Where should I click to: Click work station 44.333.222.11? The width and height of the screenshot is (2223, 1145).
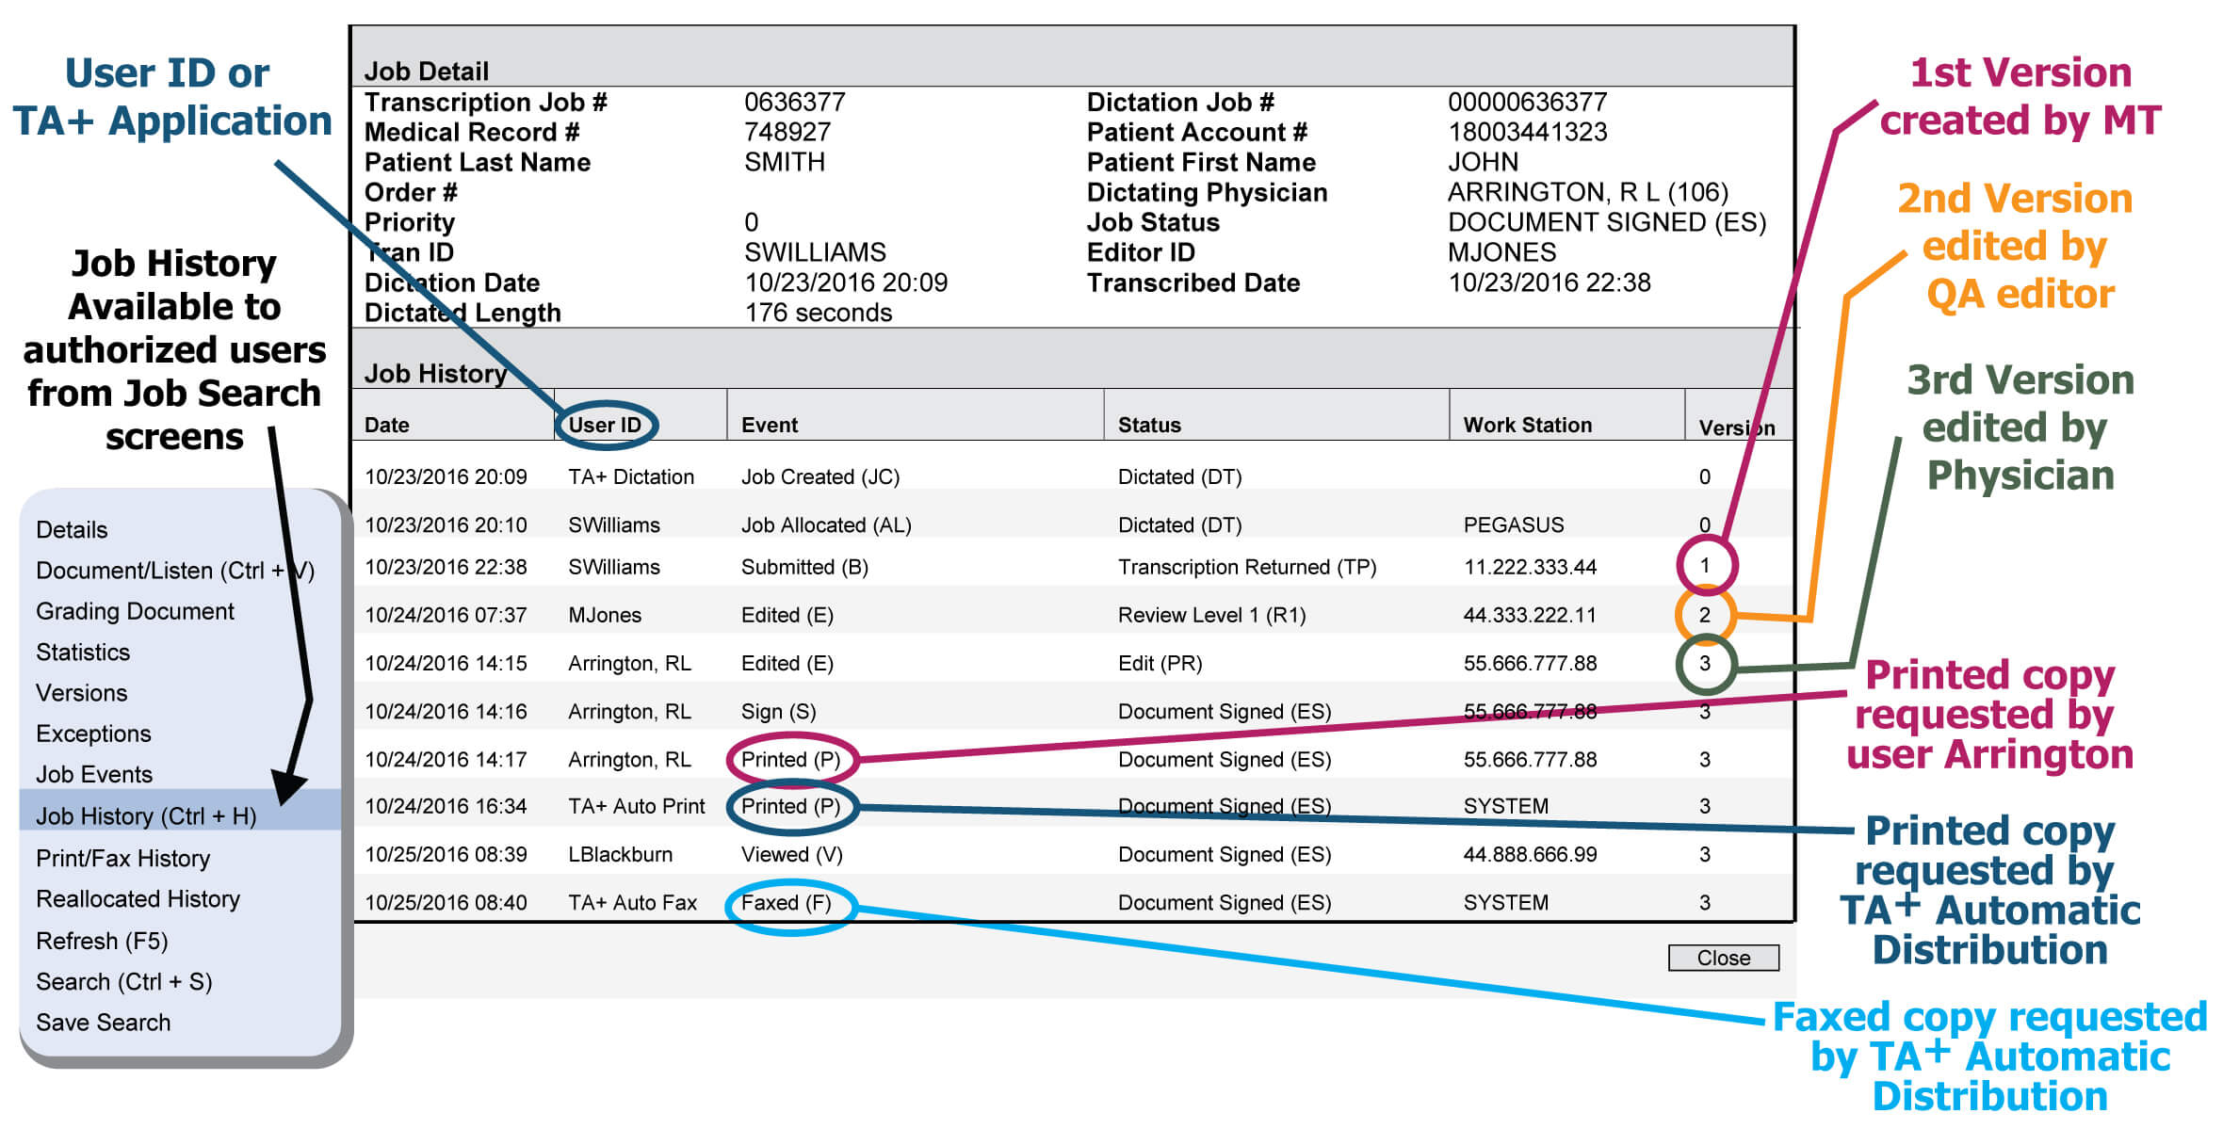(1530, 615)
